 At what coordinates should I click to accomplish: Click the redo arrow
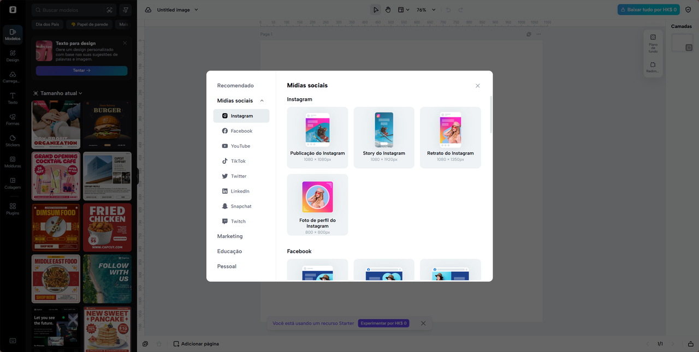(460, 10)
